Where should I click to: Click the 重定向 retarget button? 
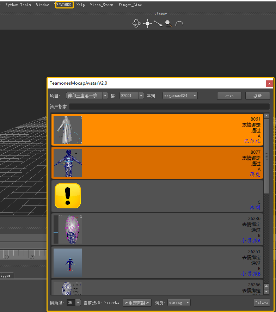point(137,302)
